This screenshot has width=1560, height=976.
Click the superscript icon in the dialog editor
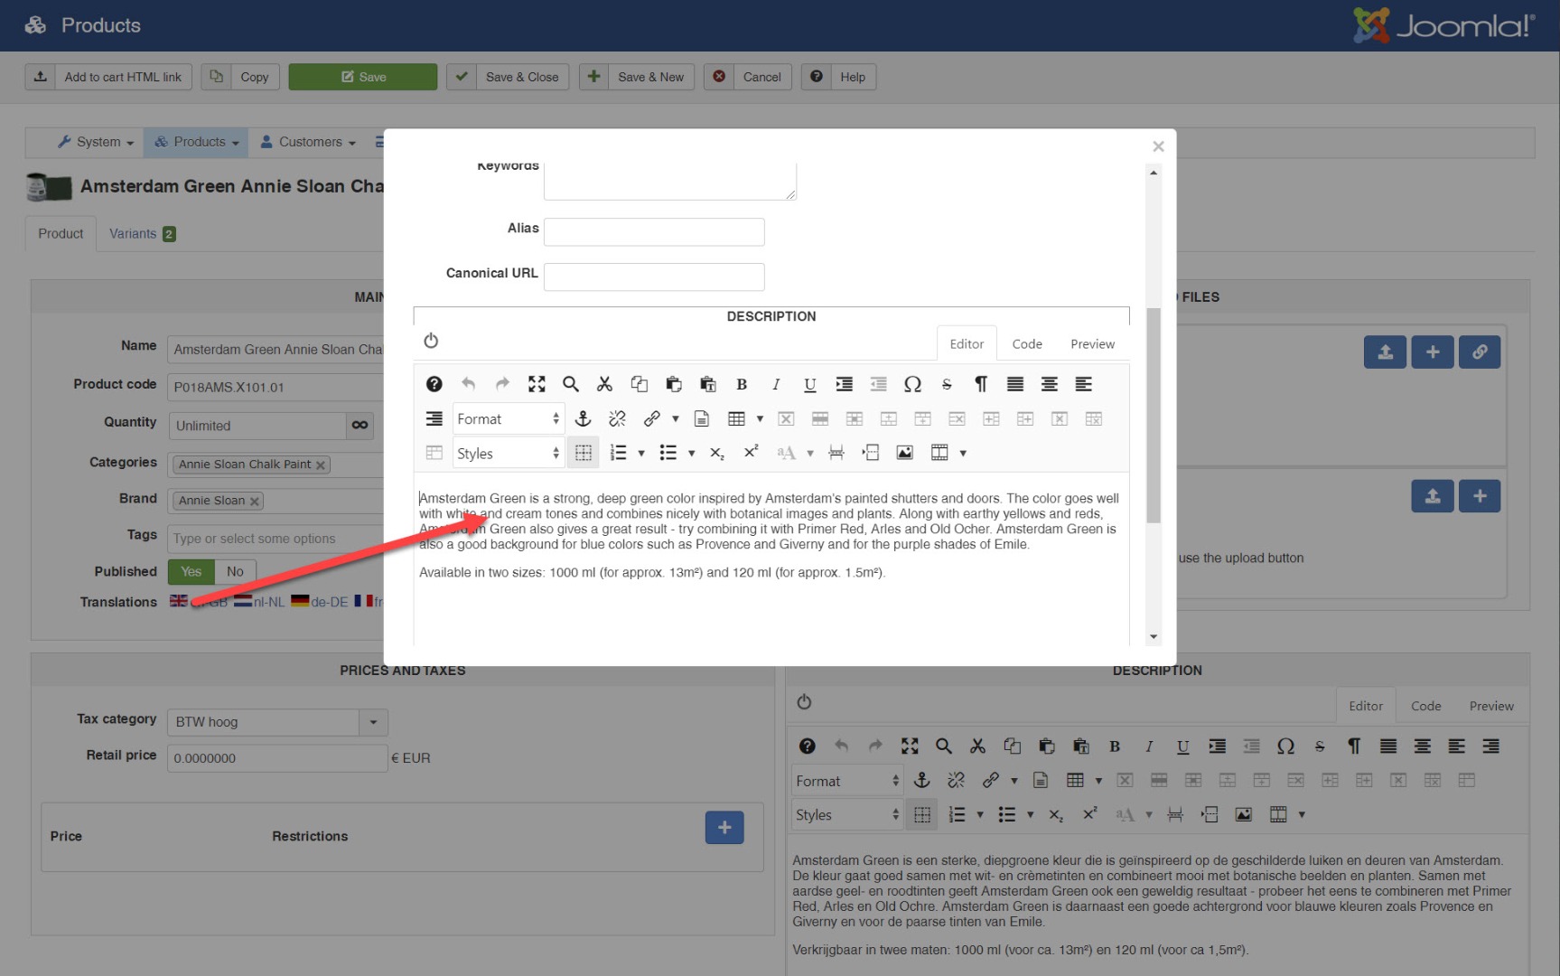coord(751,453)
